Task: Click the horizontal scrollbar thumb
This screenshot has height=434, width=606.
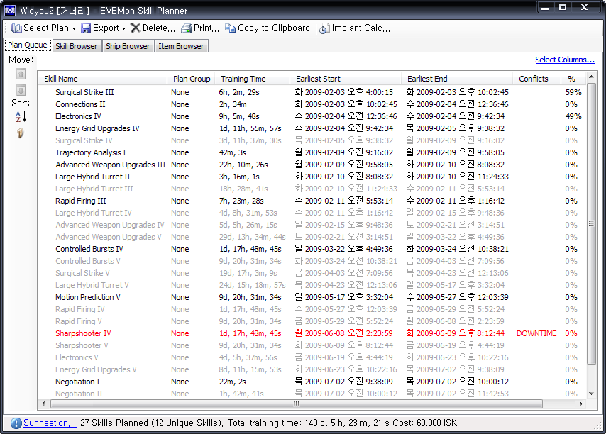Action: coord(297,404)
